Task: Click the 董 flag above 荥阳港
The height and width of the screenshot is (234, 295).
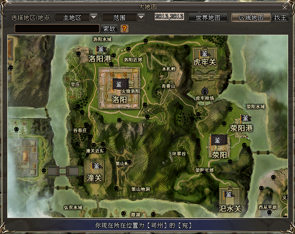Action: click(x=245, y=118)
